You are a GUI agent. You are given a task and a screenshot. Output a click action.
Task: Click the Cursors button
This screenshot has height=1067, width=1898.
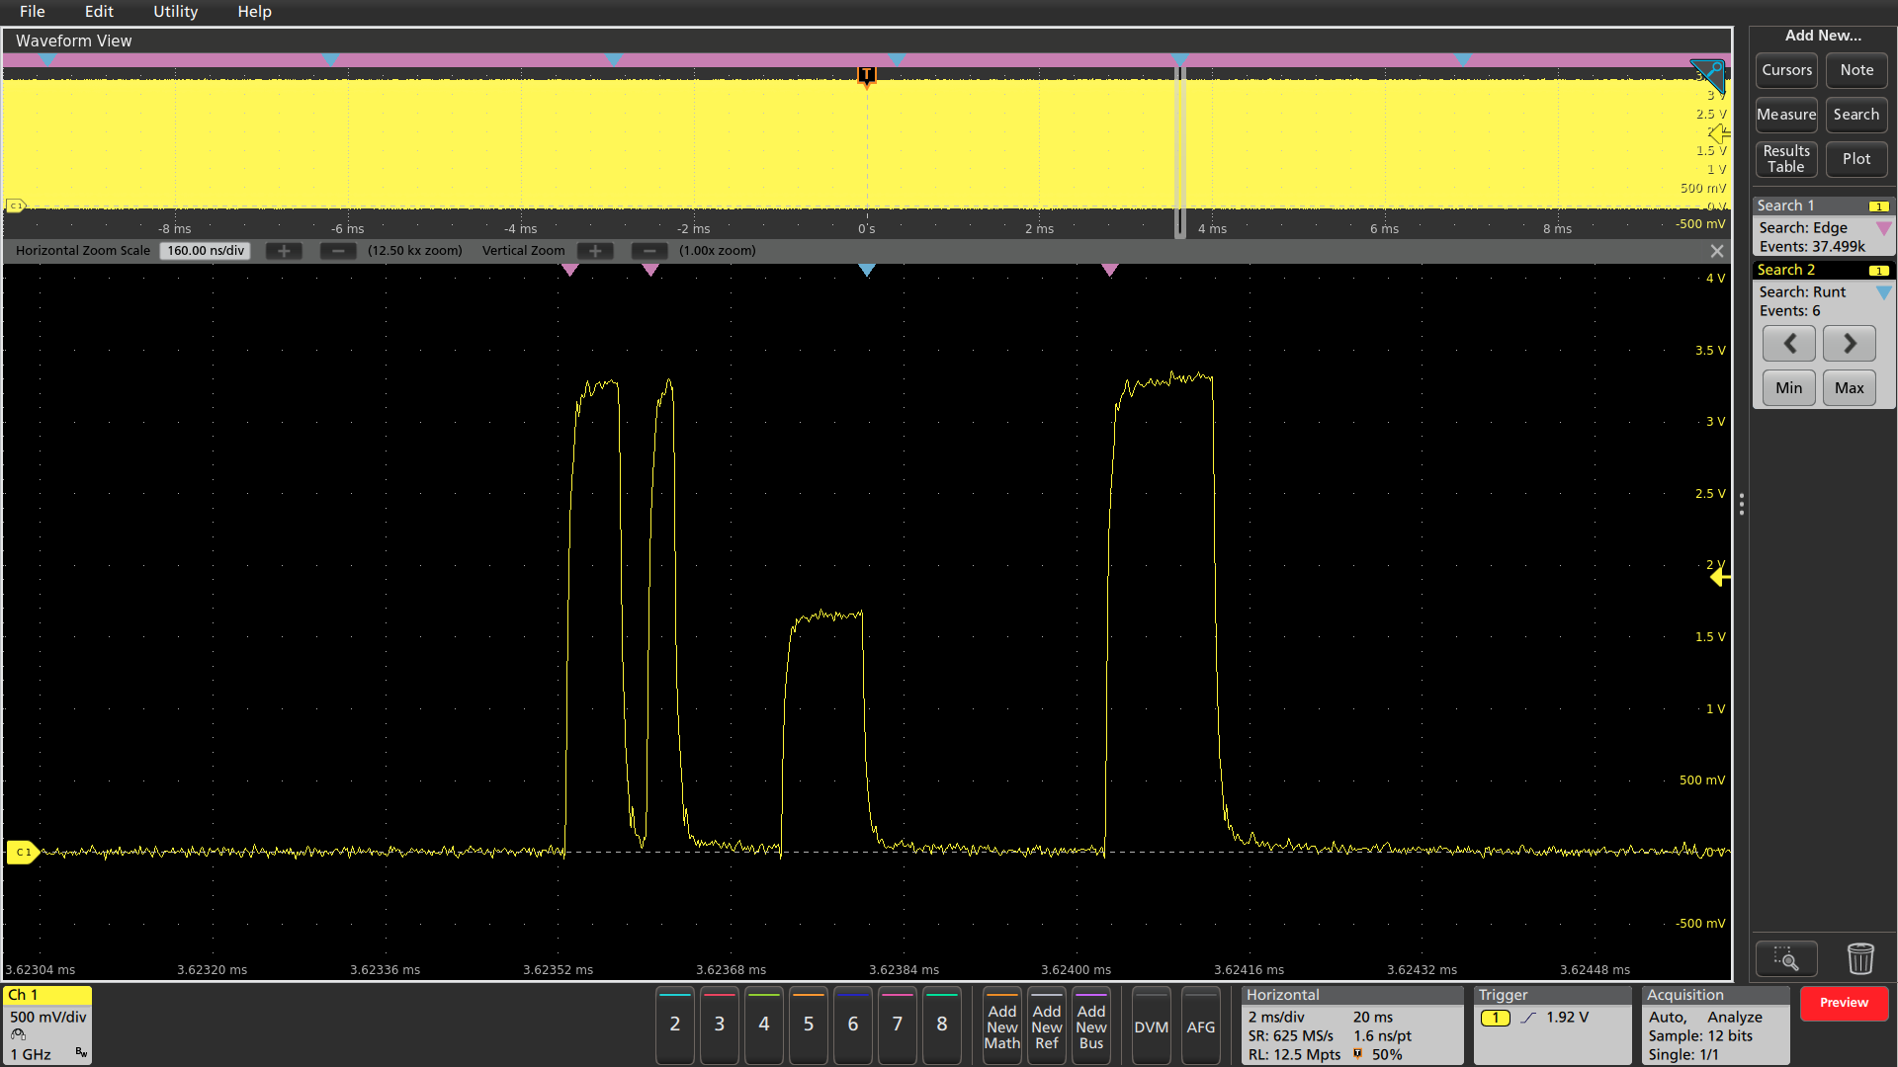point(1786,70)
